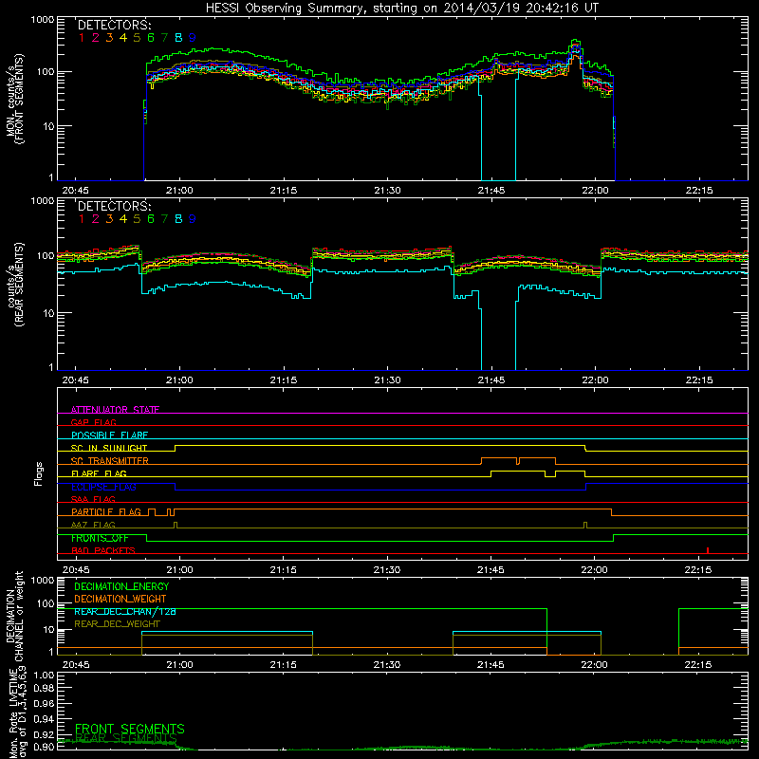The image size is (759, 759).
Task: Select the POSSIBLE_FLARE flag label
Action: (x=109, y=435)
